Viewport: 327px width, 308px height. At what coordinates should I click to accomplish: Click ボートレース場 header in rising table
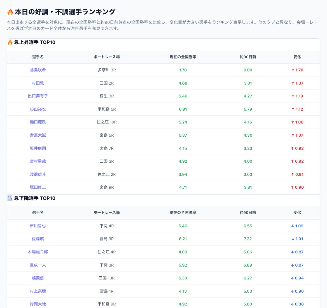click(x=107, y=57)
